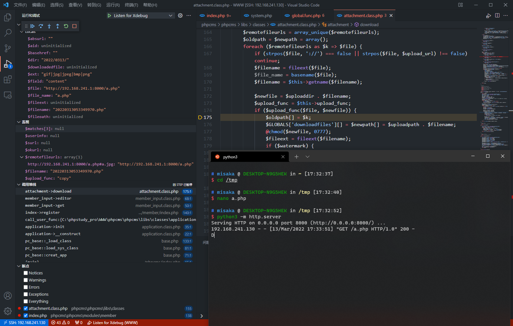
Task: Toggle the Warnings breakpoint checkbox
Action: pyautogui.click(x=26, y=280)
